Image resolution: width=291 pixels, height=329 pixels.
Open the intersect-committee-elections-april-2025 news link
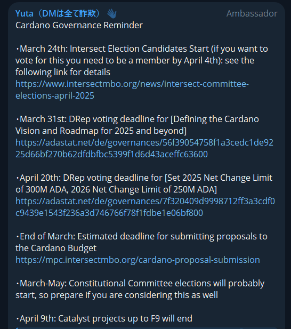132,90
